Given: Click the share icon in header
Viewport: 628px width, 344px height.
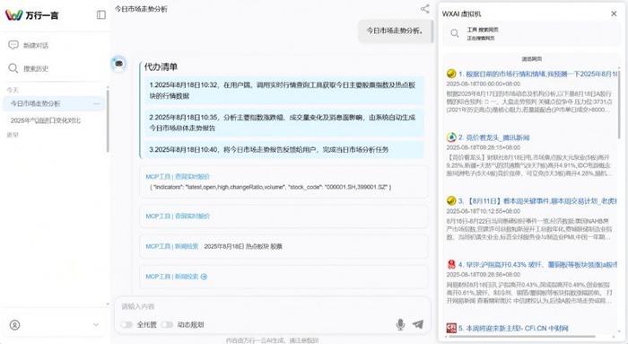Looking at the screenshot, I should [424, 9].
